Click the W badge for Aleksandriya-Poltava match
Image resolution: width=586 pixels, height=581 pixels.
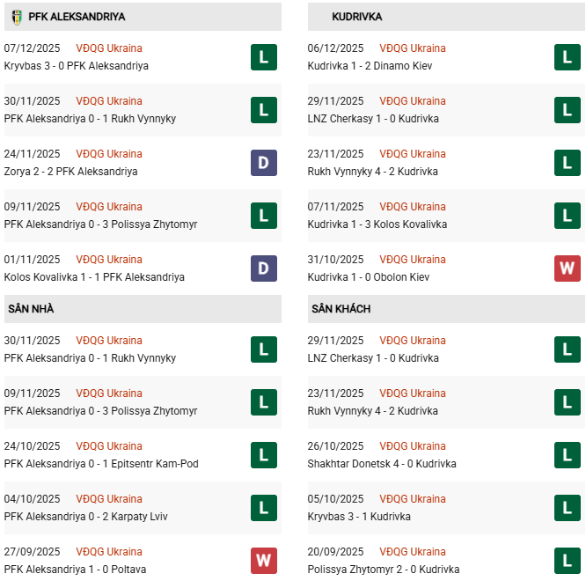[263, 561]
